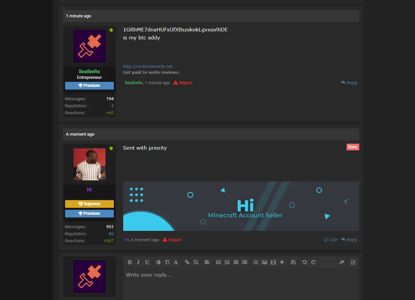Open the smilies emoji picker
This screenshot has width=415, height=300.
click(x=256, y=262)
